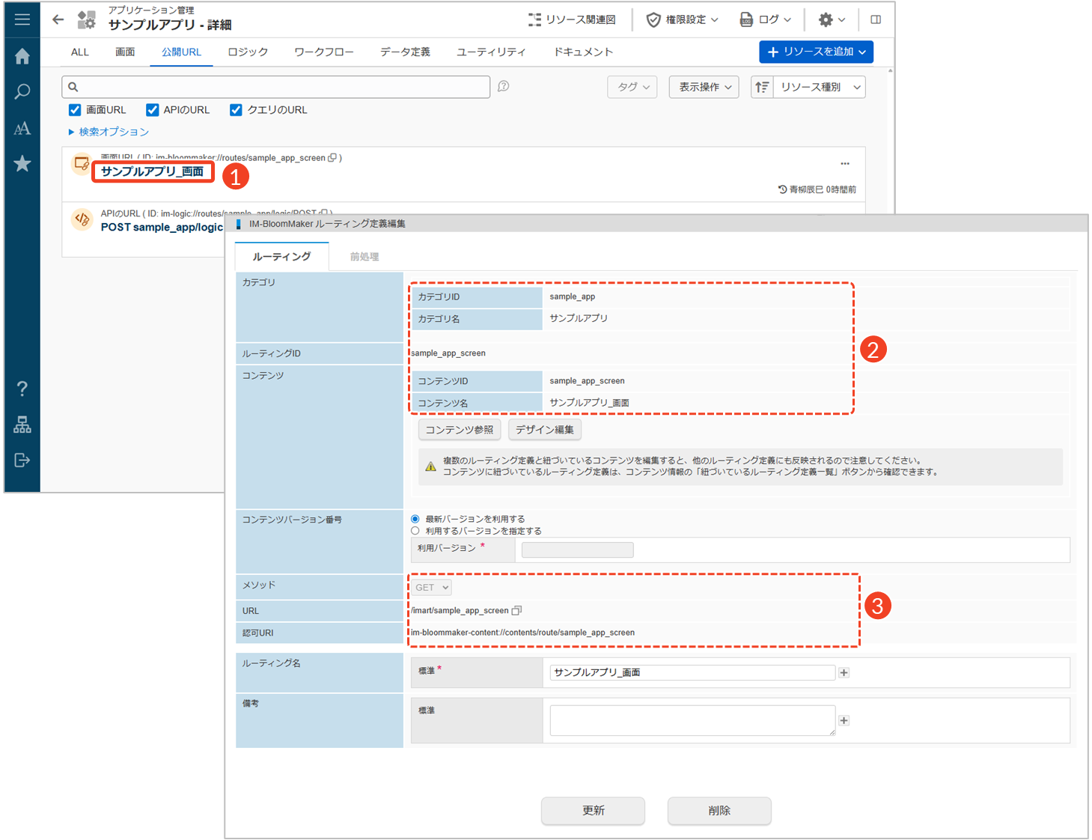The image size is (1092, 840).
Task: Click the resource search input field
Action: [x=275, y=87]
